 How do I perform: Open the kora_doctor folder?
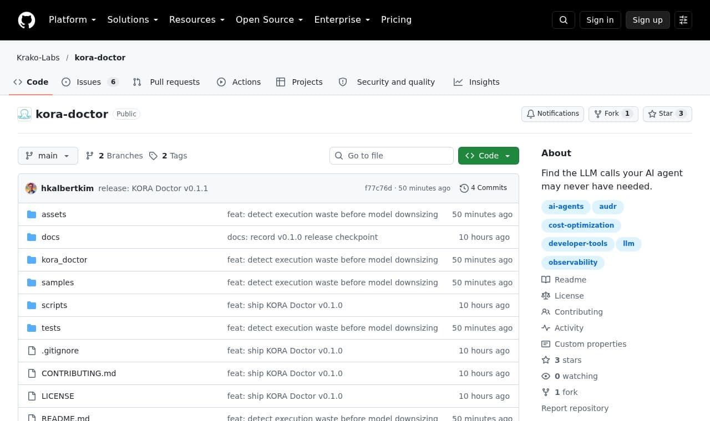[x=64, y=260]
